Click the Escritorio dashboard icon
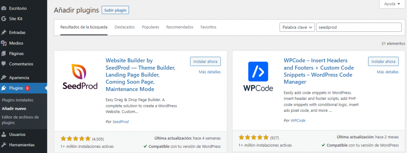The height and width of the screenshot is (153, 407). [4, 8]
